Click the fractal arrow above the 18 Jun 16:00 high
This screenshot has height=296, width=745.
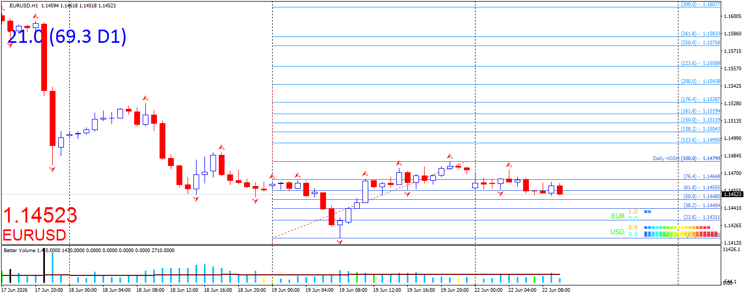coord(222,146)
